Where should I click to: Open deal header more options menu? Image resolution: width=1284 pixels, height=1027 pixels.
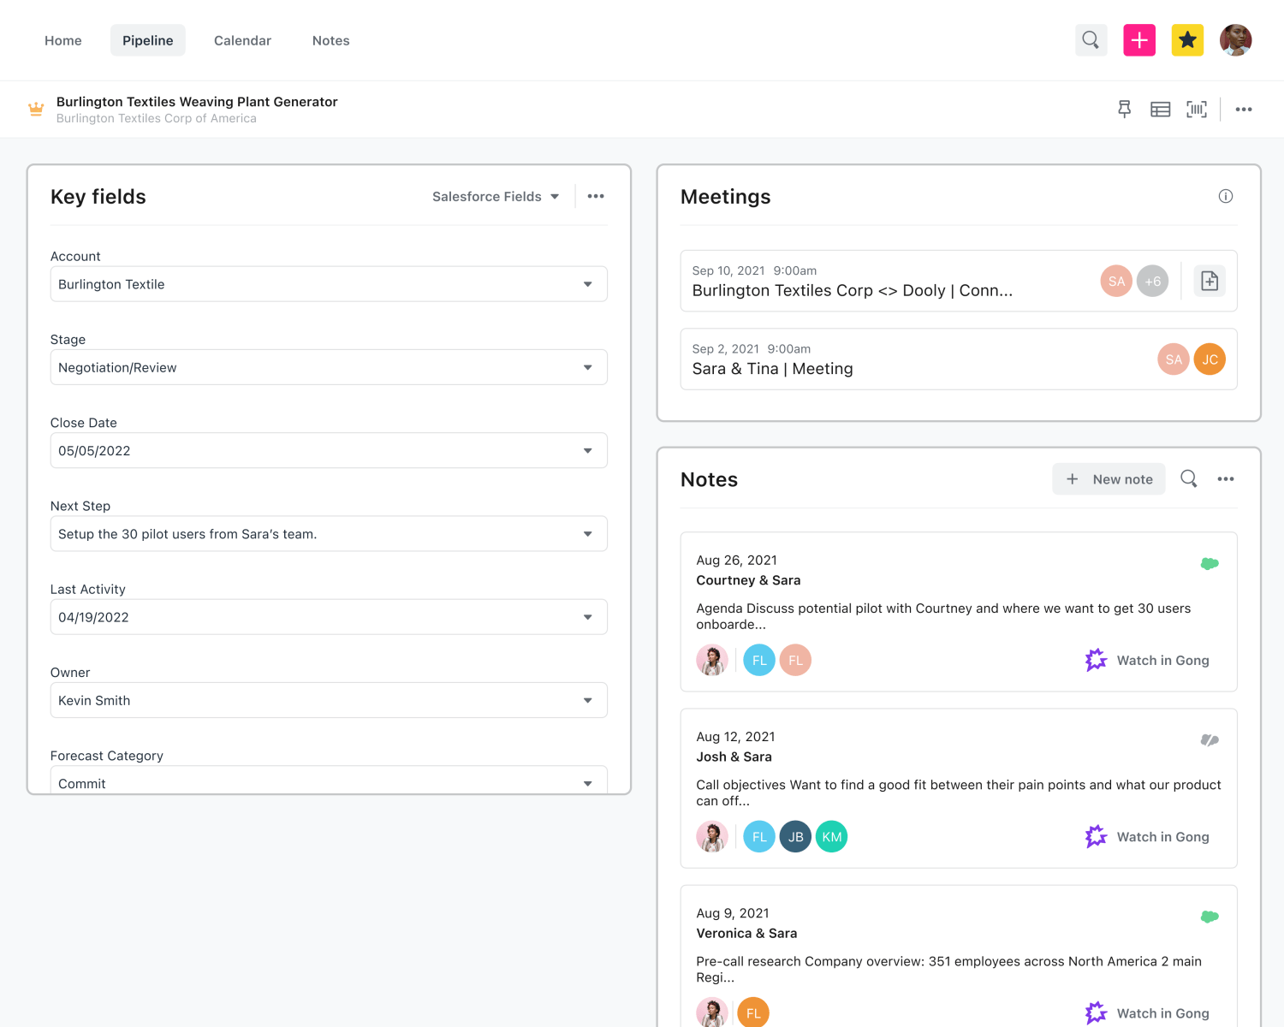coord(1244,109)
